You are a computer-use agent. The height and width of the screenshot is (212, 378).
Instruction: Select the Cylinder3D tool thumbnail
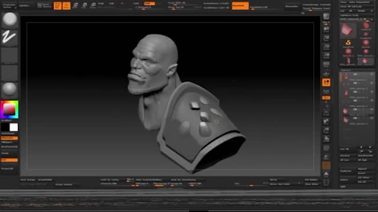pos(366,26)
